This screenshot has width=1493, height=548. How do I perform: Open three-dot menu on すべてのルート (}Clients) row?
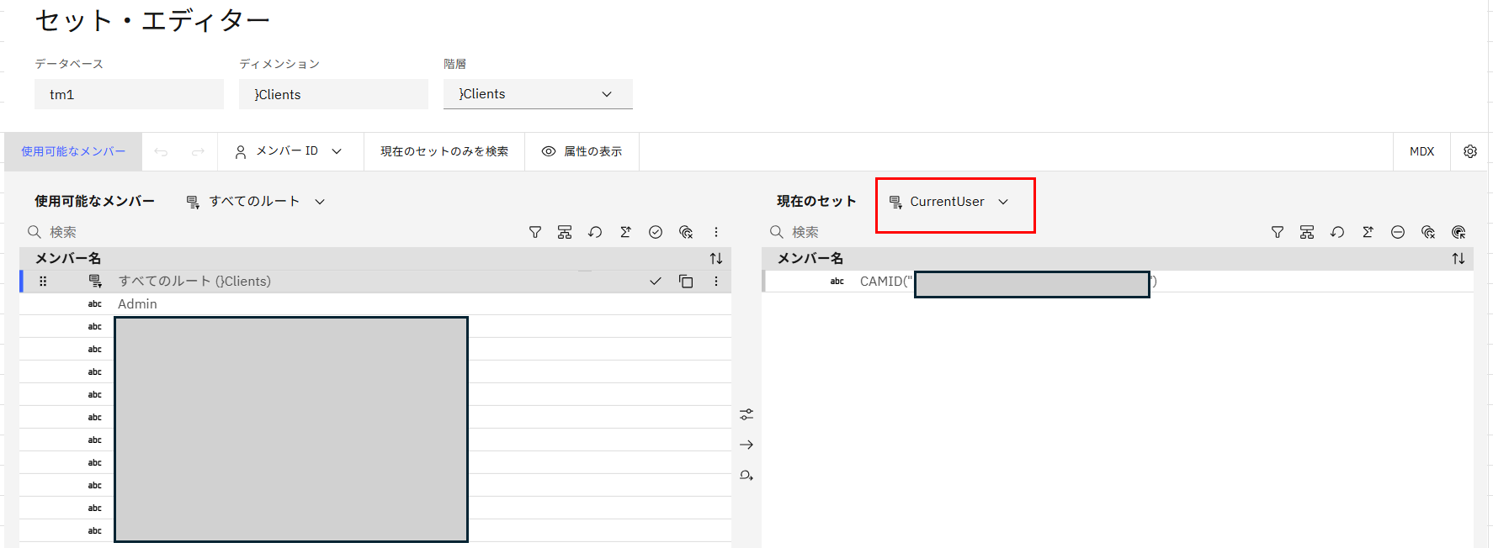click(x=716, y=282)
